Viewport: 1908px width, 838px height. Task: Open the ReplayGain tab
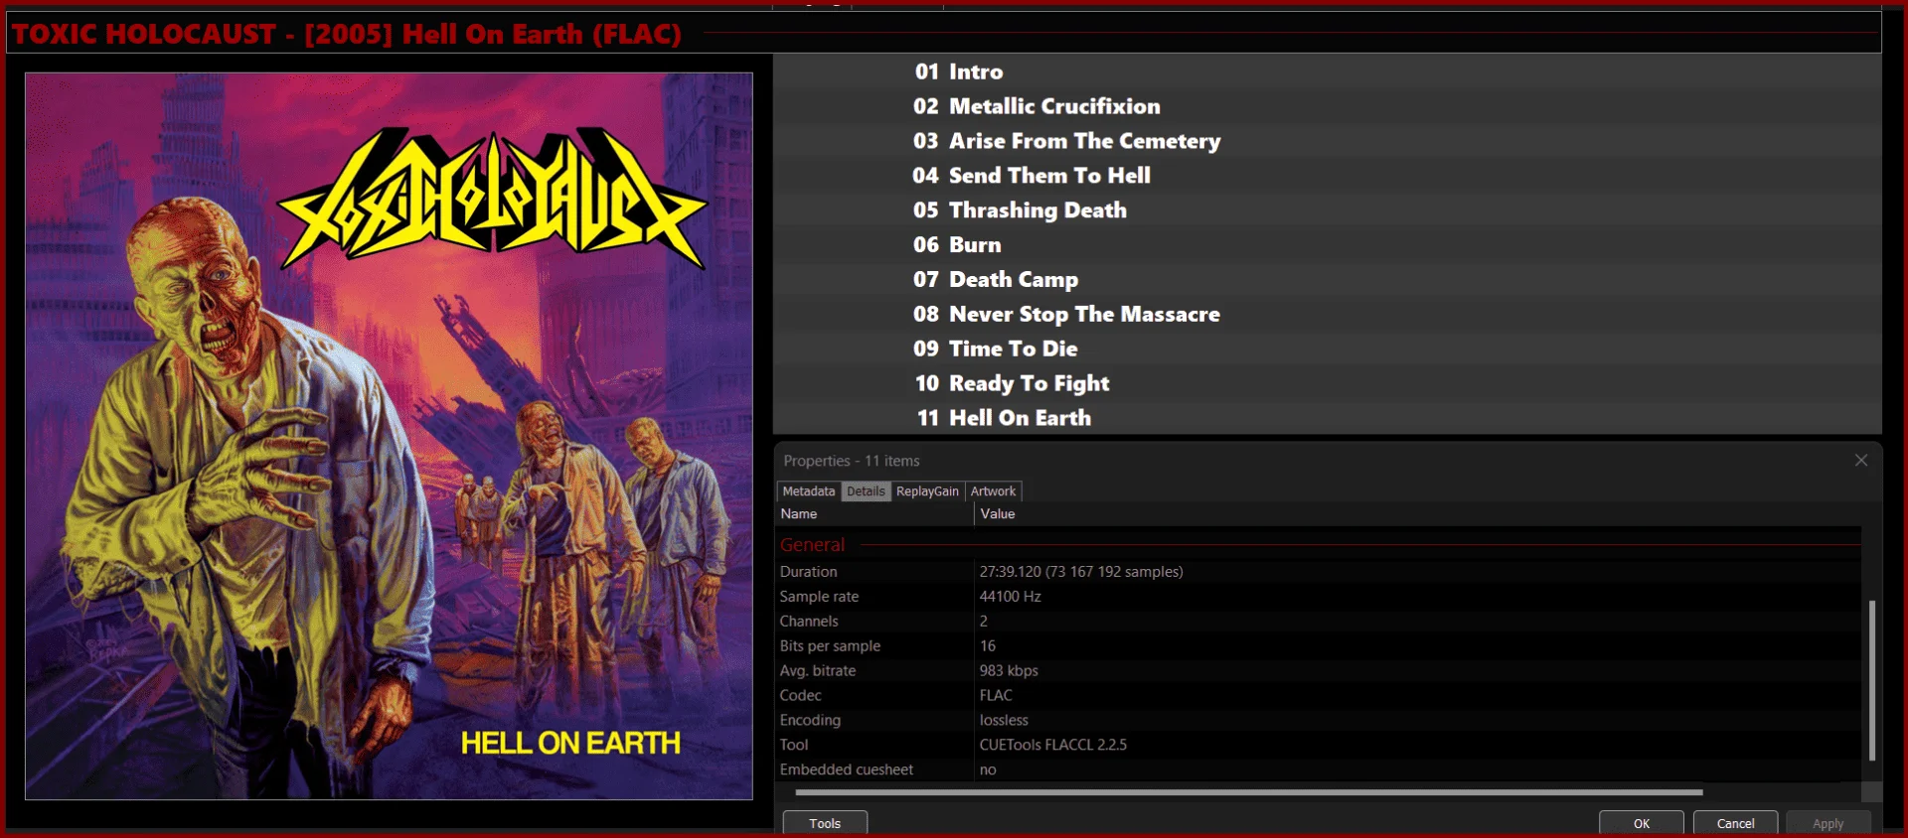927,491
